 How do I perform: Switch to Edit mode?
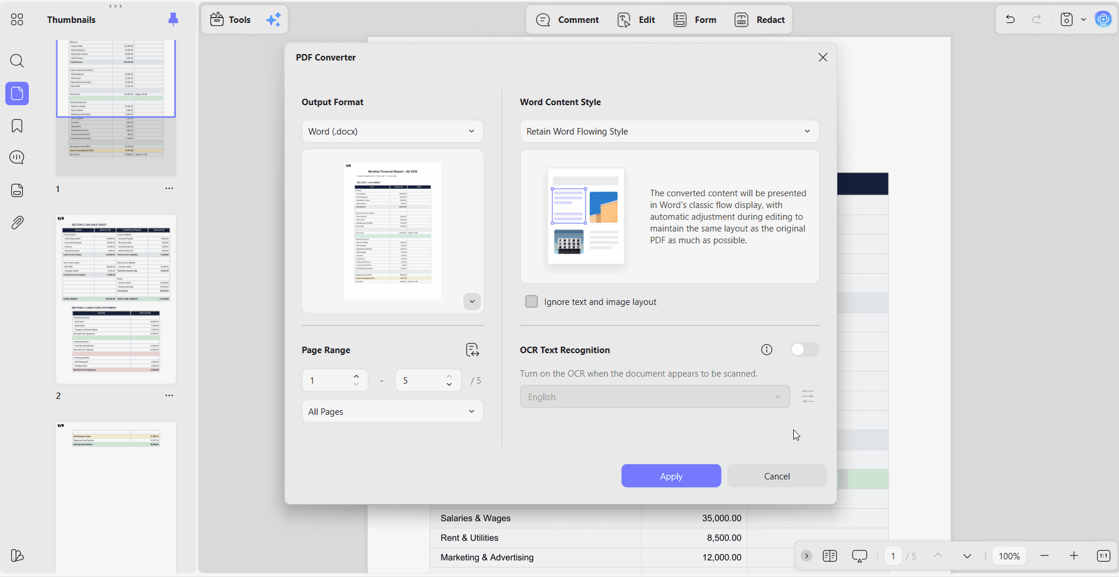636,20
